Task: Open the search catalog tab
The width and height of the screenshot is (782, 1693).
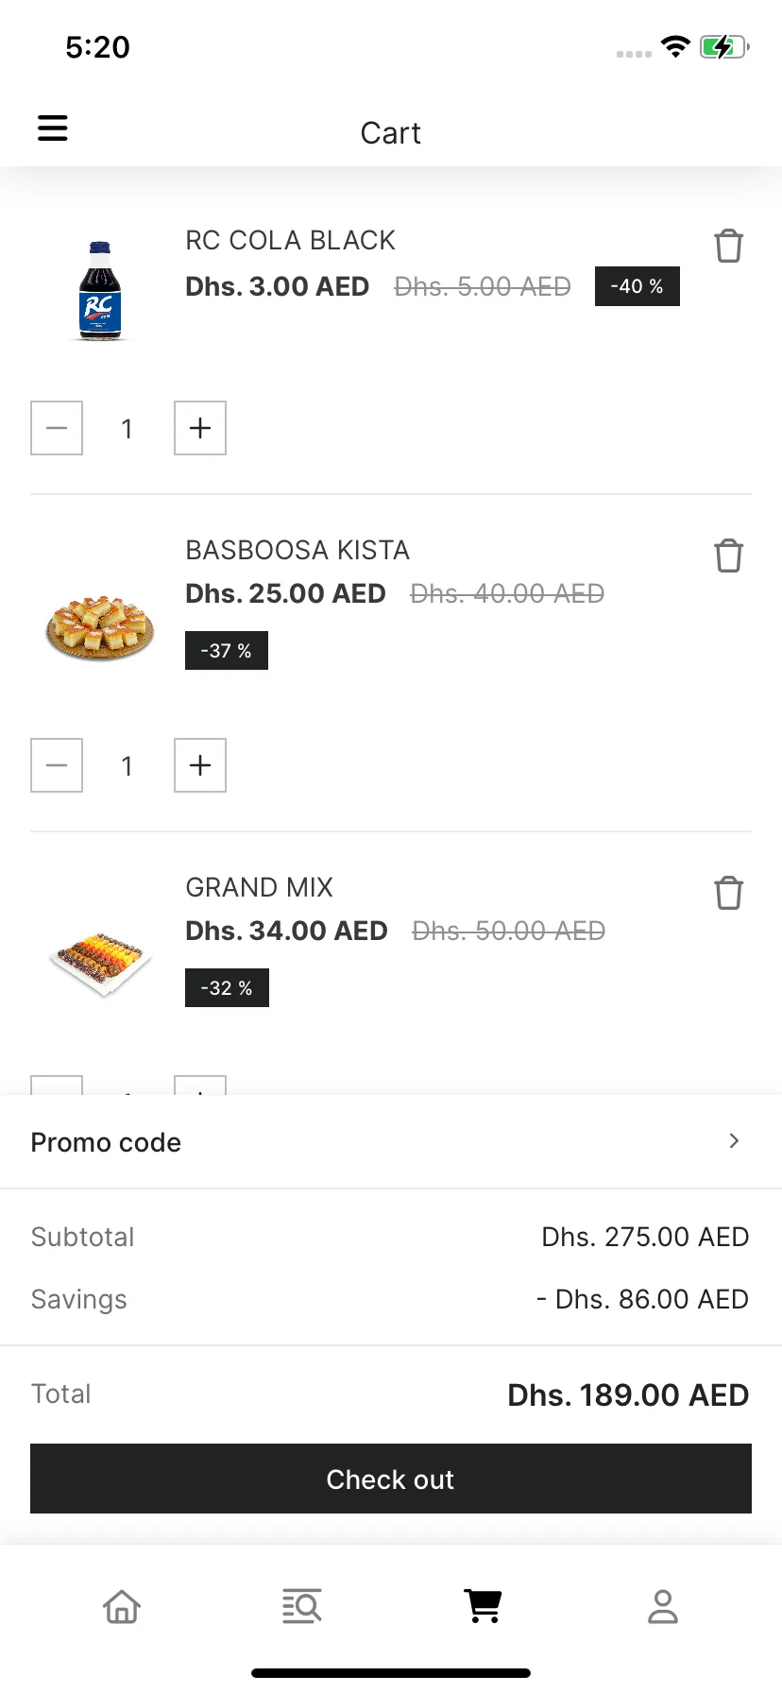Action: tap(302, 1606)
